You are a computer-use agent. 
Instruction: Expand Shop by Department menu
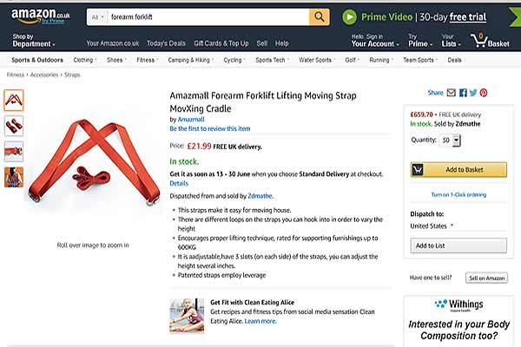(x=34, y=41)
